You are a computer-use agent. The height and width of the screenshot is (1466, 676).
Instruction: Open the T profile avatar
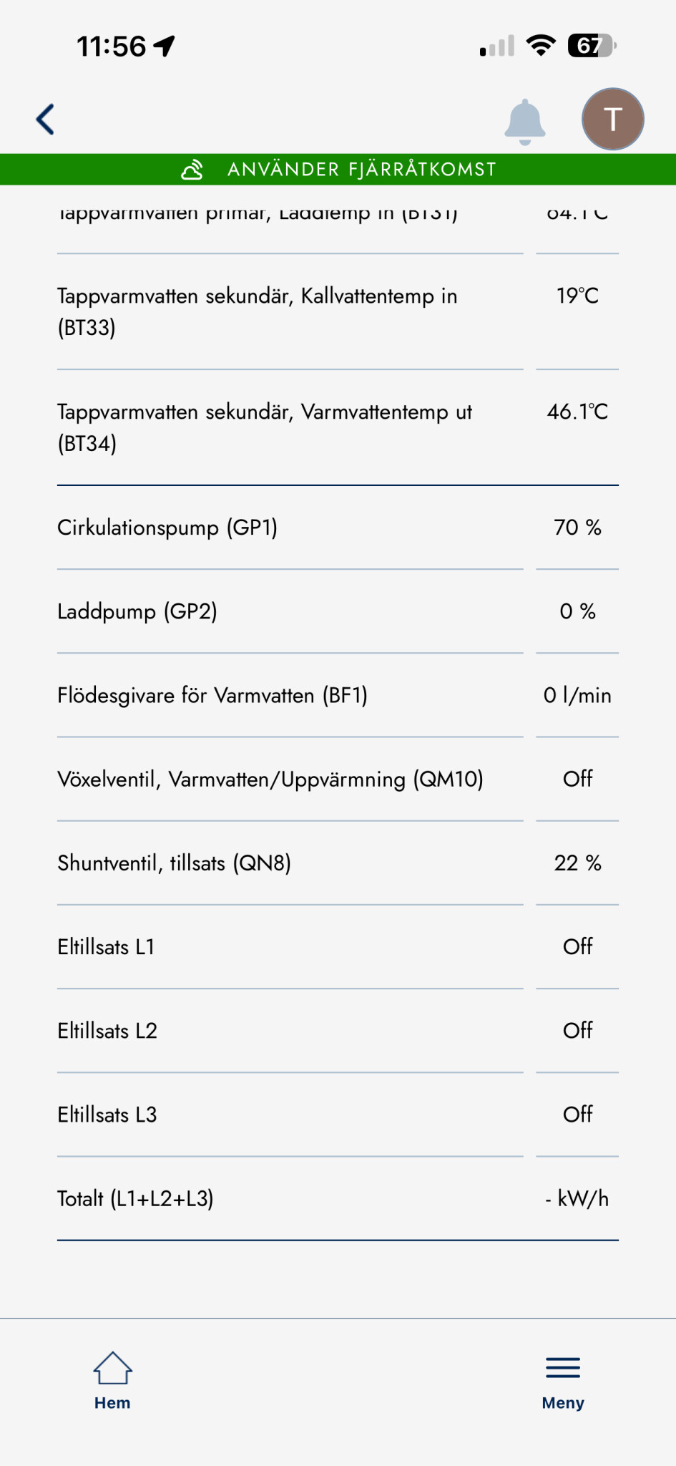point(612,119)
